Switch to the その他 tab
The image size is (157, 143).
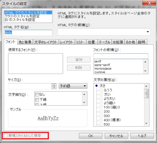coord(130,42)
